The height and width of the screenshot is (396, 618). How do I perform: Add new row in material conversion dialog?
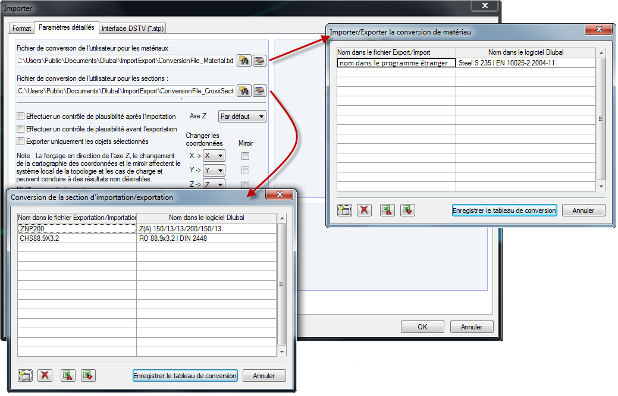point(344,210)
